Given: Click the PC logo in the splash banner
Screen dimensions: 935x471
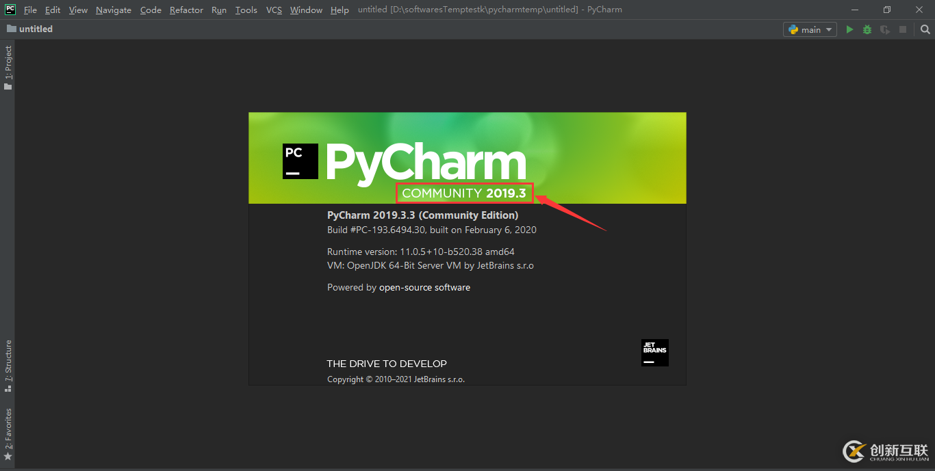Looking at the screenshot, I should click(x=300, y=161).
